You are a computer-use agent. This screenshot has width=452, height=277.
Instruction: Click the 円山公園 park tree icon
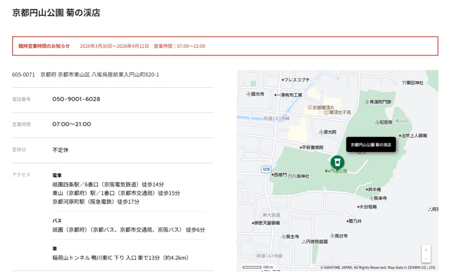tap(327, 171)
